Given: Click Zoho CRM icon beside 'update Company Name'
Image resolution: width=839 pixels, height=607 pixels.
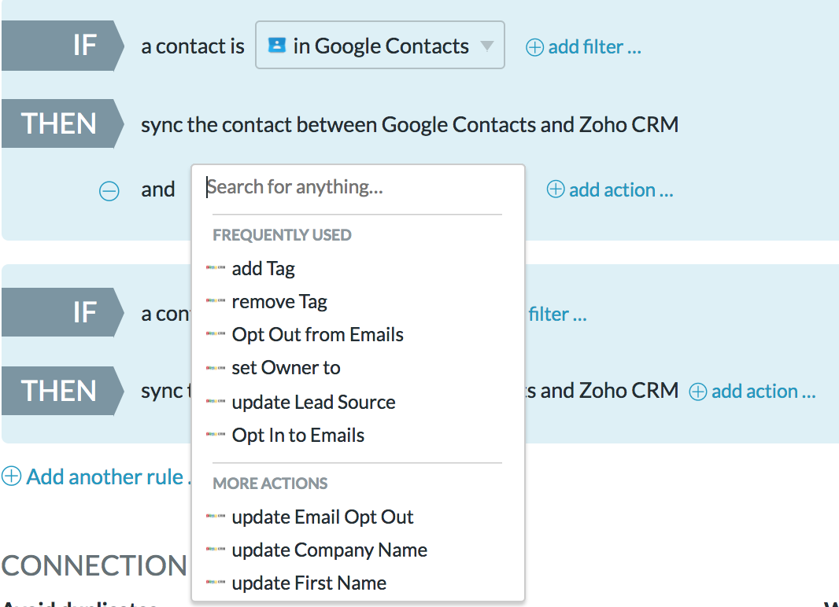Looking at the screenshot, I should [x=216, y=550].
